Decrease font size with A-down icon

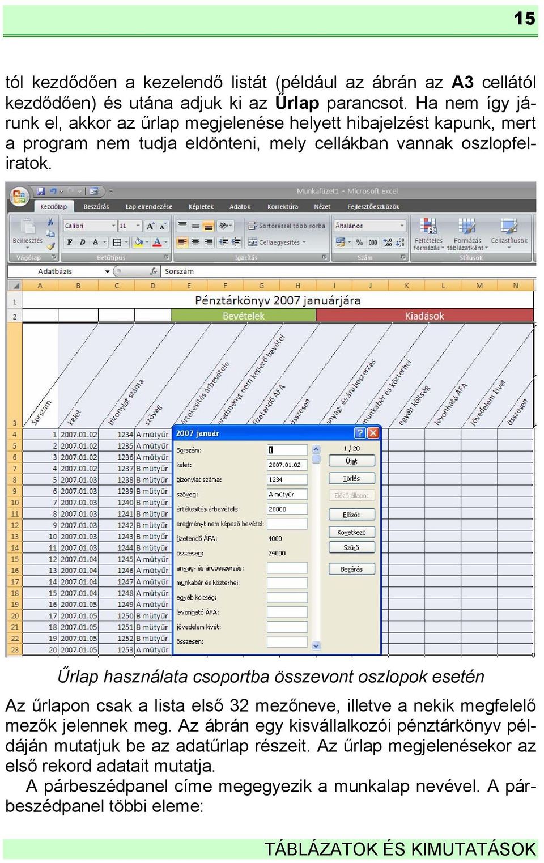163,226
